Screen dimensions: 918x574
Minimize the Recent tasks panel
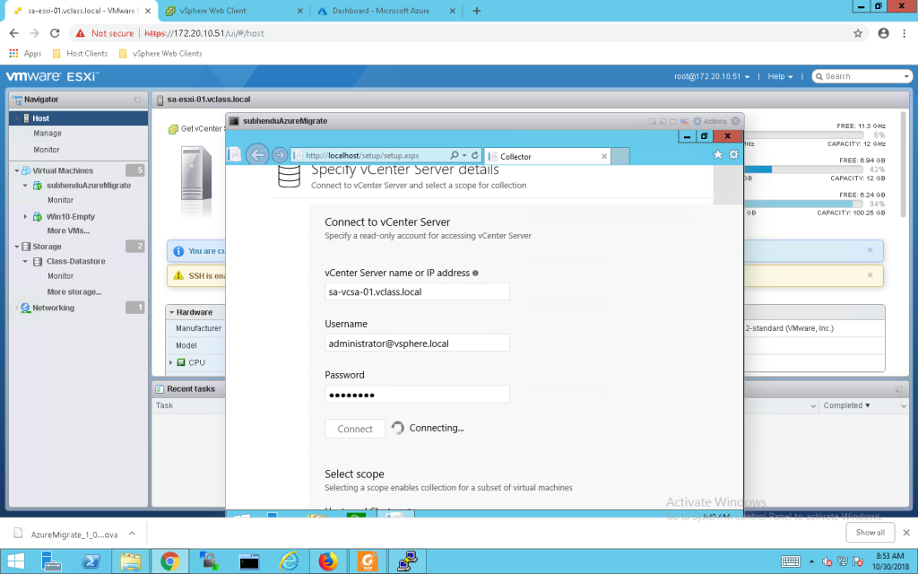tap(898, 389)
